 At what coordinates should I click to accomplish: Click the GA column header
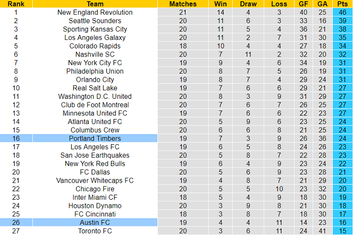(323, 4)
